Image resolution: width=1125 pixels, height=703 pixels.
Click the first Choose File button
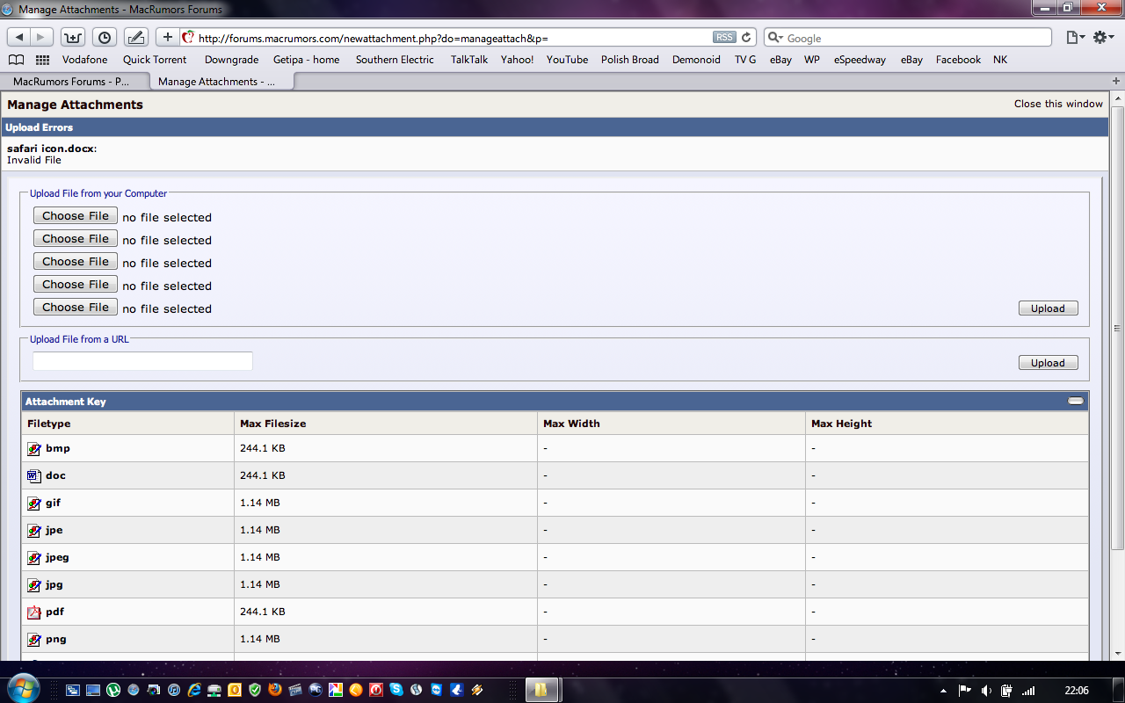tap(76, 215)
